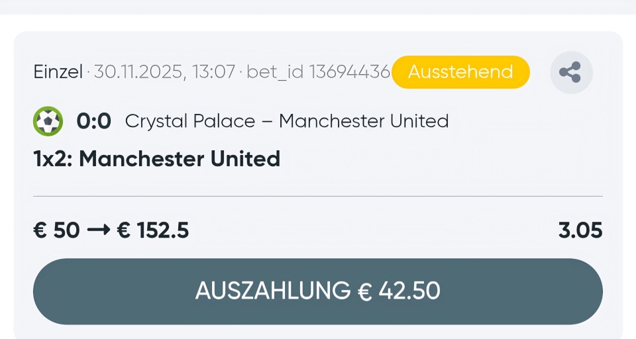Image resolution: width=636 pixels, height=339 pixels.
Task: Click the share icon
Action: coord(570,72)
